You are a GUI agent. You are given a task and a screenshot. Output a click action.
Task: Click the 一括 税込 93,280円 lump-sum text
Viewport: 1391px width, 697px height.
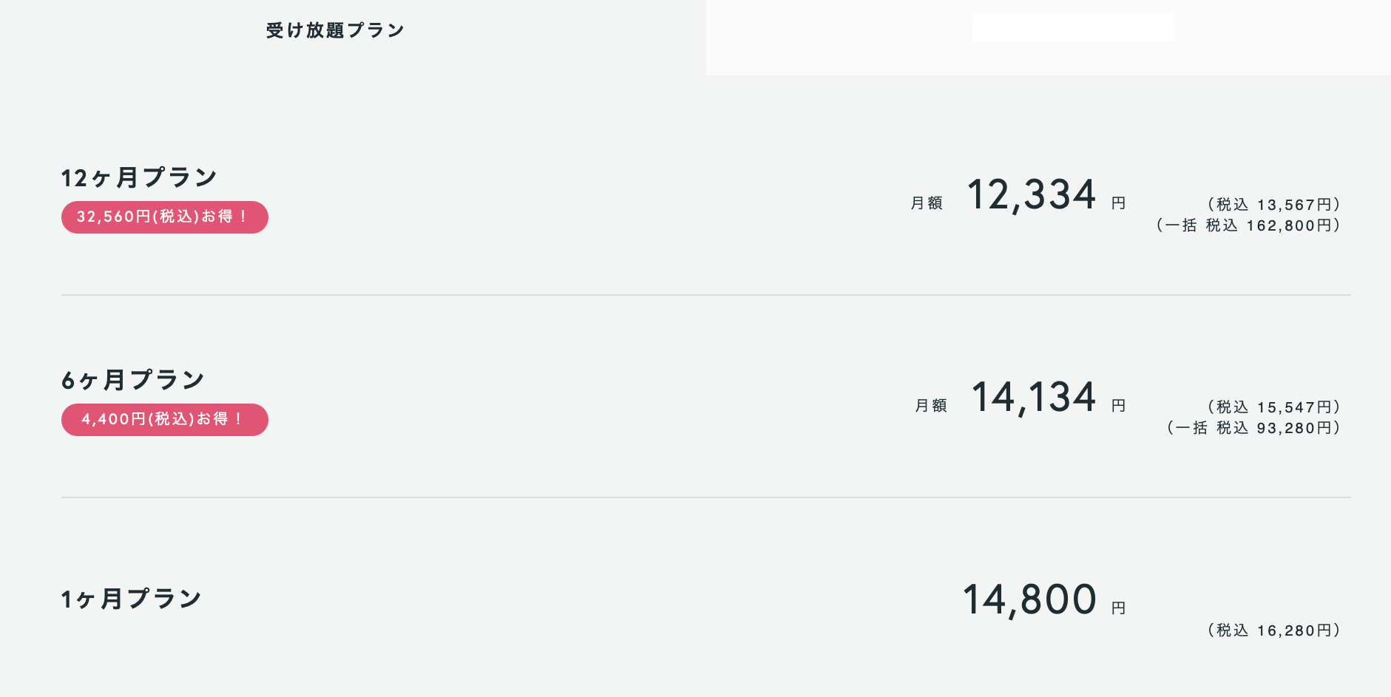click(x=1253, y=428)
